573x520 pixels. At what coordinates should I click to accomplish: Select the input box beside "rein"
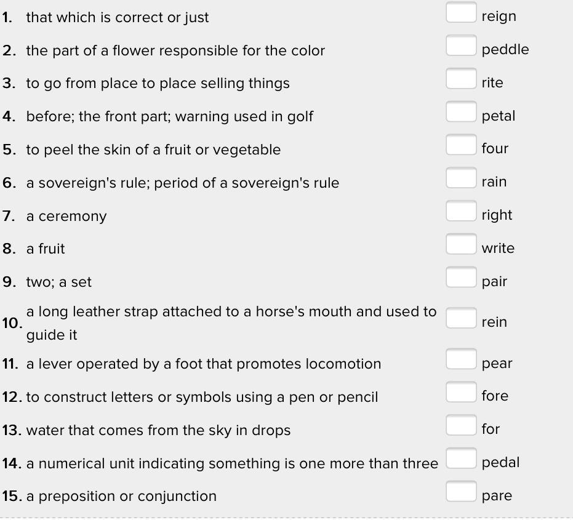tap(461, 319)
